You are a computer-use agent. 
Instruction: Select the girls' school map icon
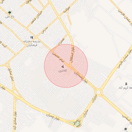tap(32, 38)
